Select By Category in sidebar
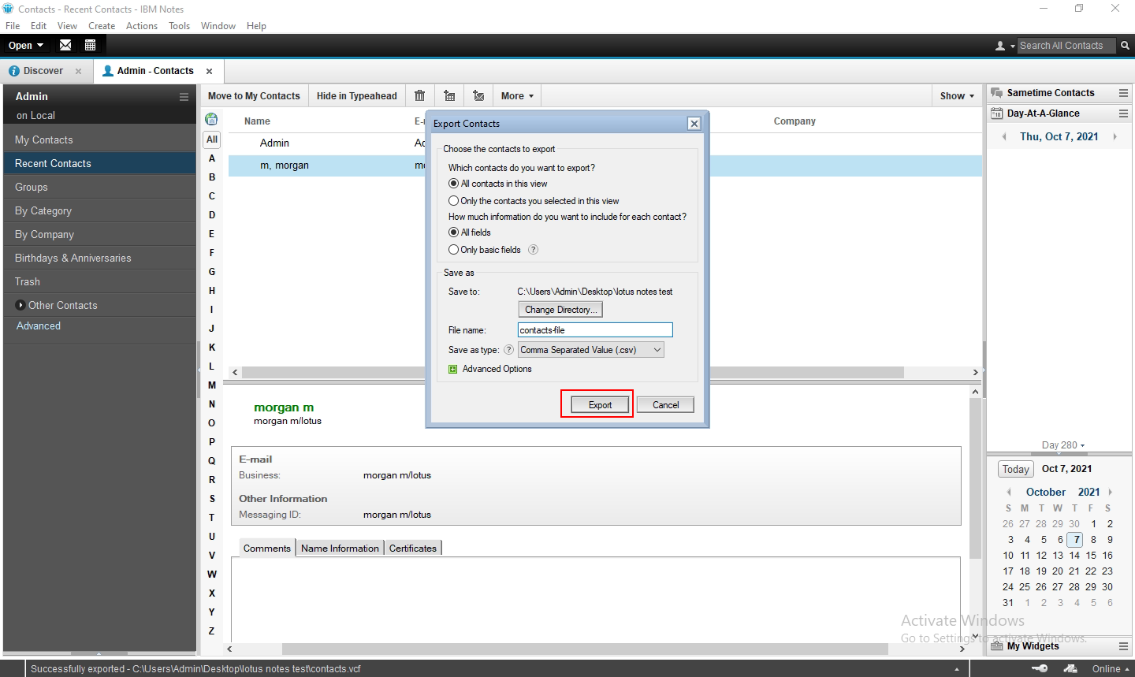This screenshot has width=1135, height=677. (x=99, y=210)
